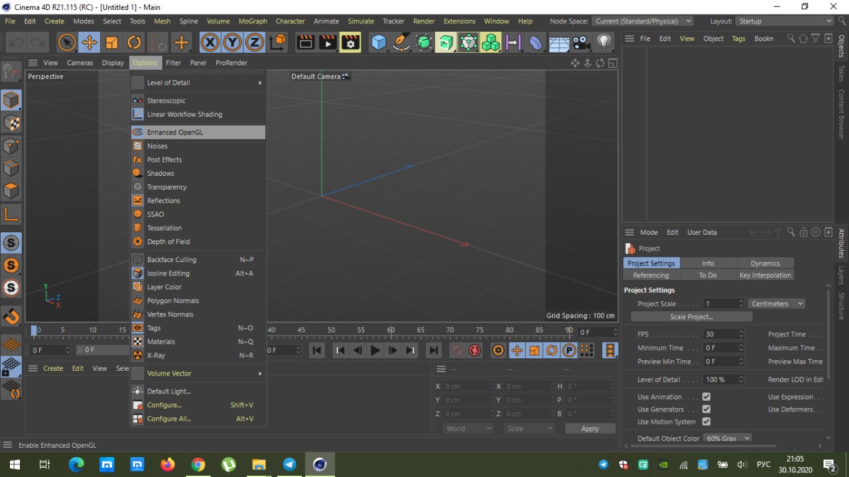Open the Configure All dialog
849x477 pixels.
click(198, 419)
